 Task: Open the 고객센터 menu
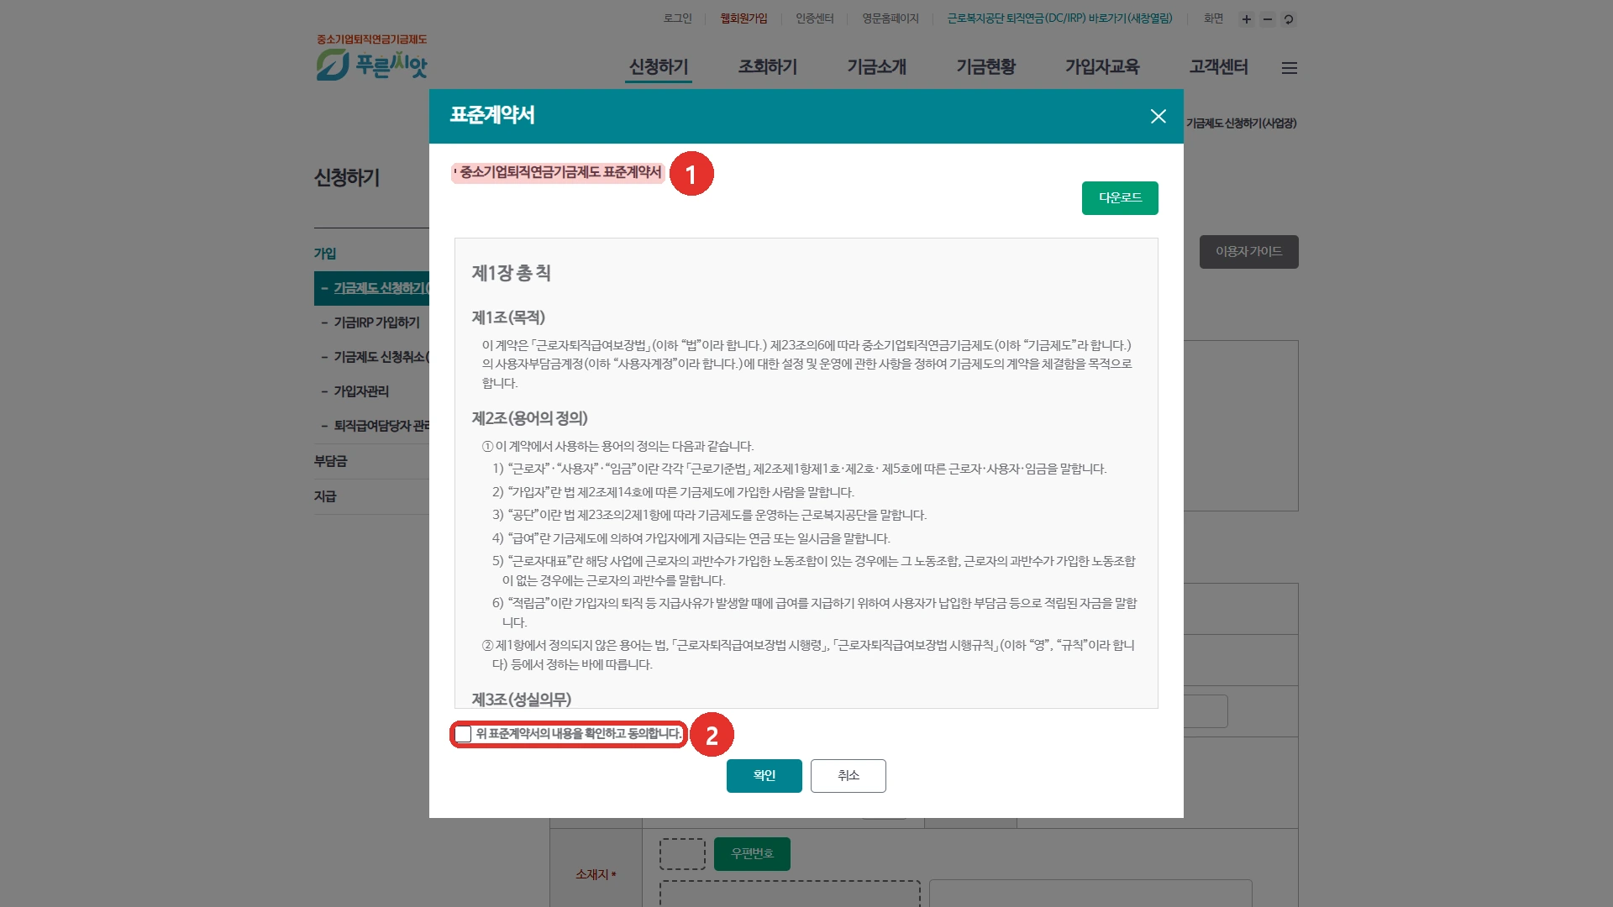tap(1219, 67)
